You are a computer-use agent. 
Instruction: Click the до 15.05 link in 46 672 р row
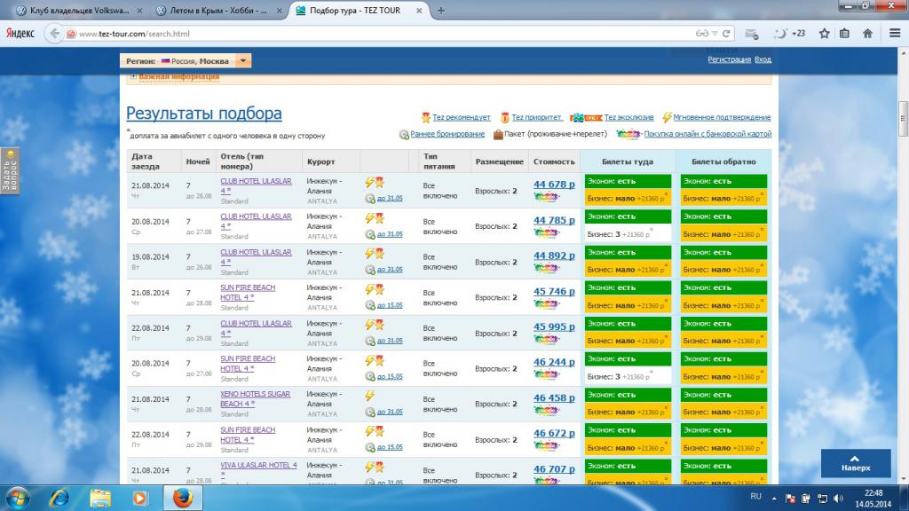[x=390, y=447]
